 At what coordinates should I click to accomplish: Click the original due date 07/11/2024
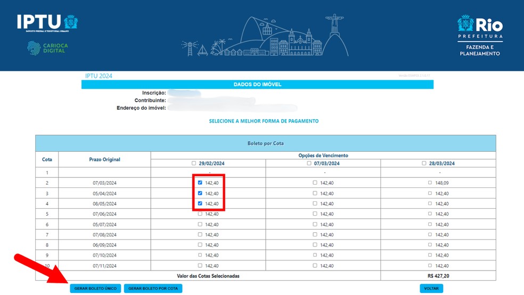(104, 266)
